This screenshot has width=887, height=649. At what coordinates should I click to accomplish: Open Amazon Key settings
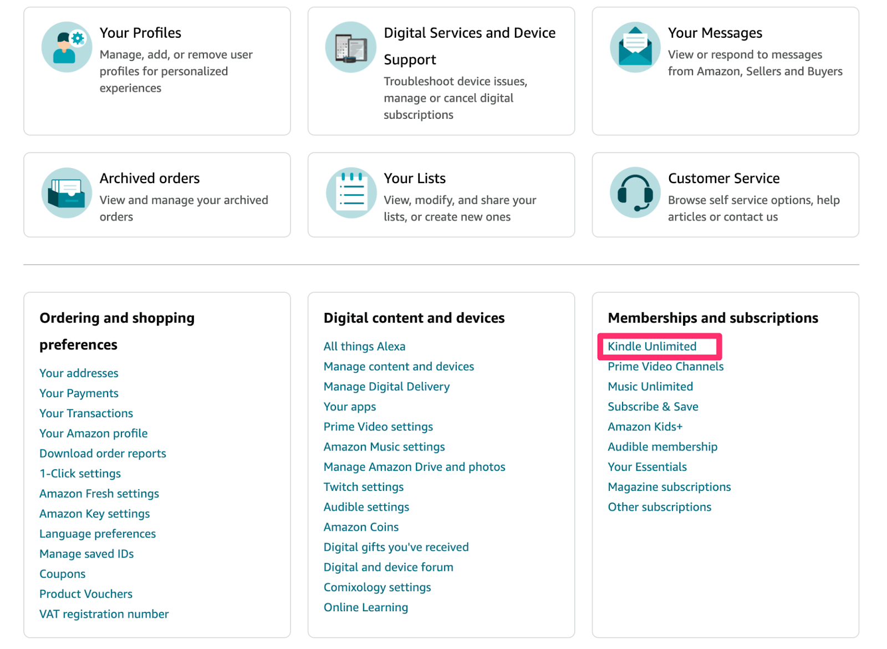[94, 514]
